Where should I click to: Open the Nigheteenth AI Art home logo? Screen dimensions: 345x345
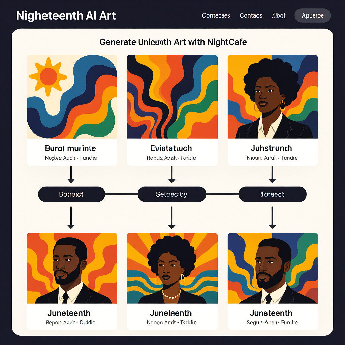pos(66,15)
